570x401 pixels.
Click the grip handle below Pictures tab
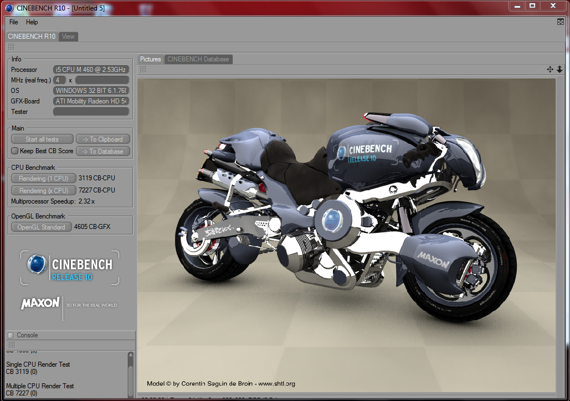[x=143, y=70]
